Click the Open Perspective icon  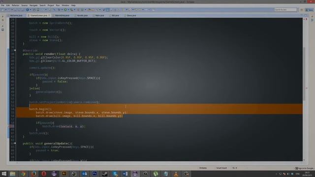tap(302, 10)
